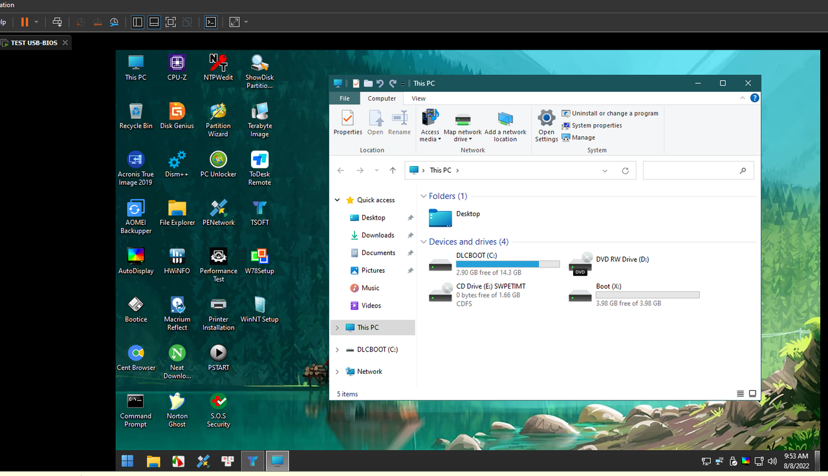Select Terabyte Image desktop icon
This screenshot has height=476, width=828.
[259, 119]
